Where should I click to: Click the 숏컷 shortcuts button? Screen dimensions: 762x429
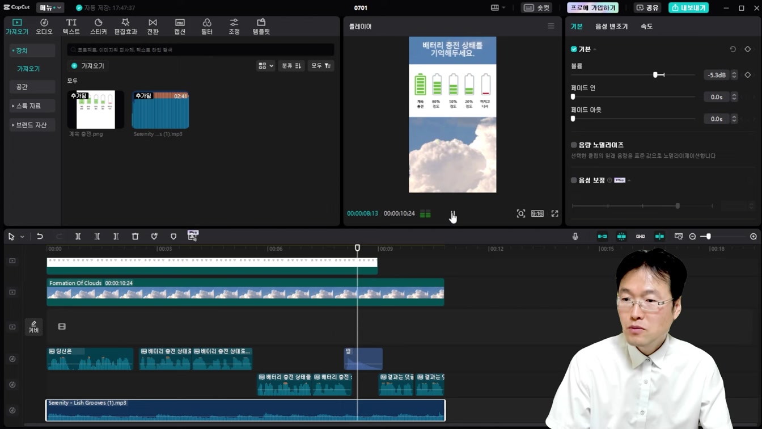[x=536, y=8]
